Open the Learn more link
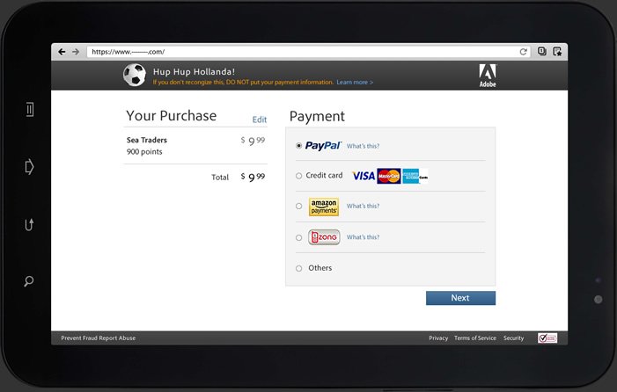Viewport: 617px width, 392px height. pyautogui.click(x=355, y=83)
